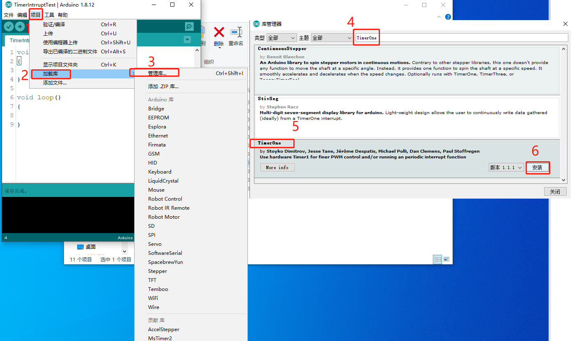Screen dimensions: 572x341
Task: Select 显示项目文件夹 menu entry
Action: coord(83,65)
